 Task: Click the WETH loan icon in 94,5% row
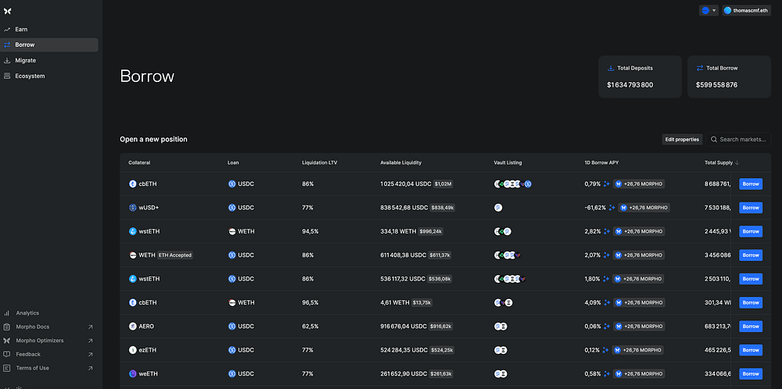[232, 231]
